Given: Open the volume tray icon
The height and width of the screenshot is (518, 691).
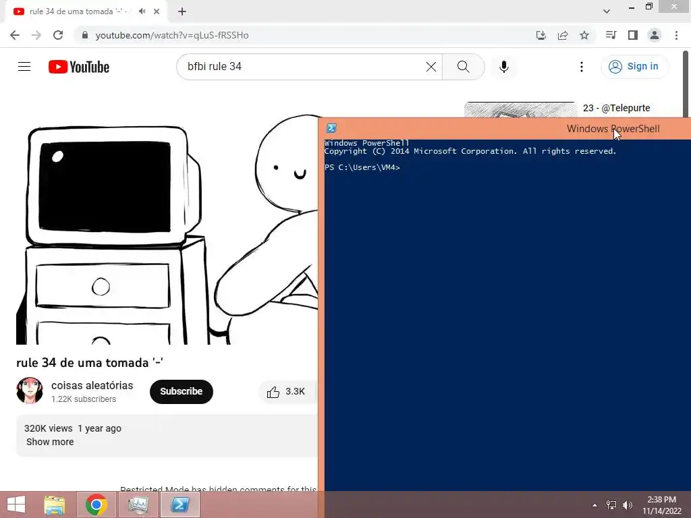Looking at the screenshot, I should tap(627, 505).
